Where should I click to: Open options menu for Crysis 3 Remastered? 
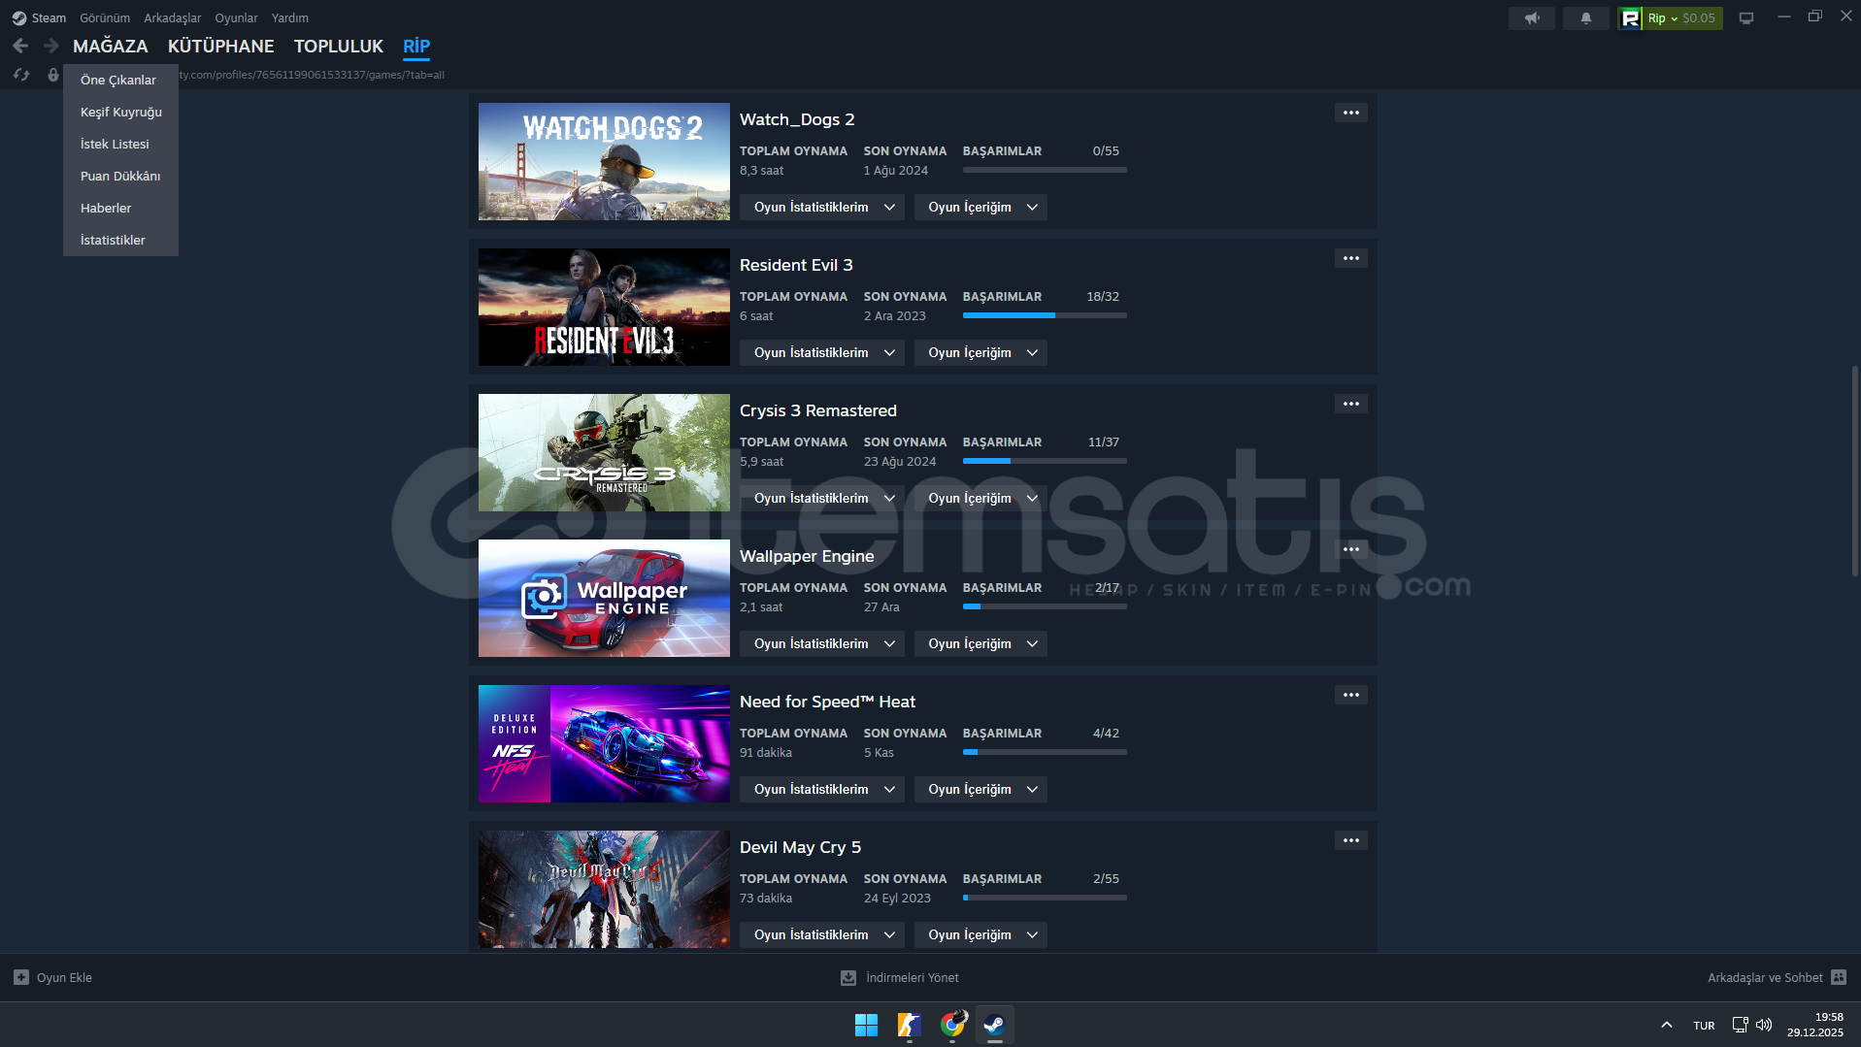click(x=1351, y=404)
